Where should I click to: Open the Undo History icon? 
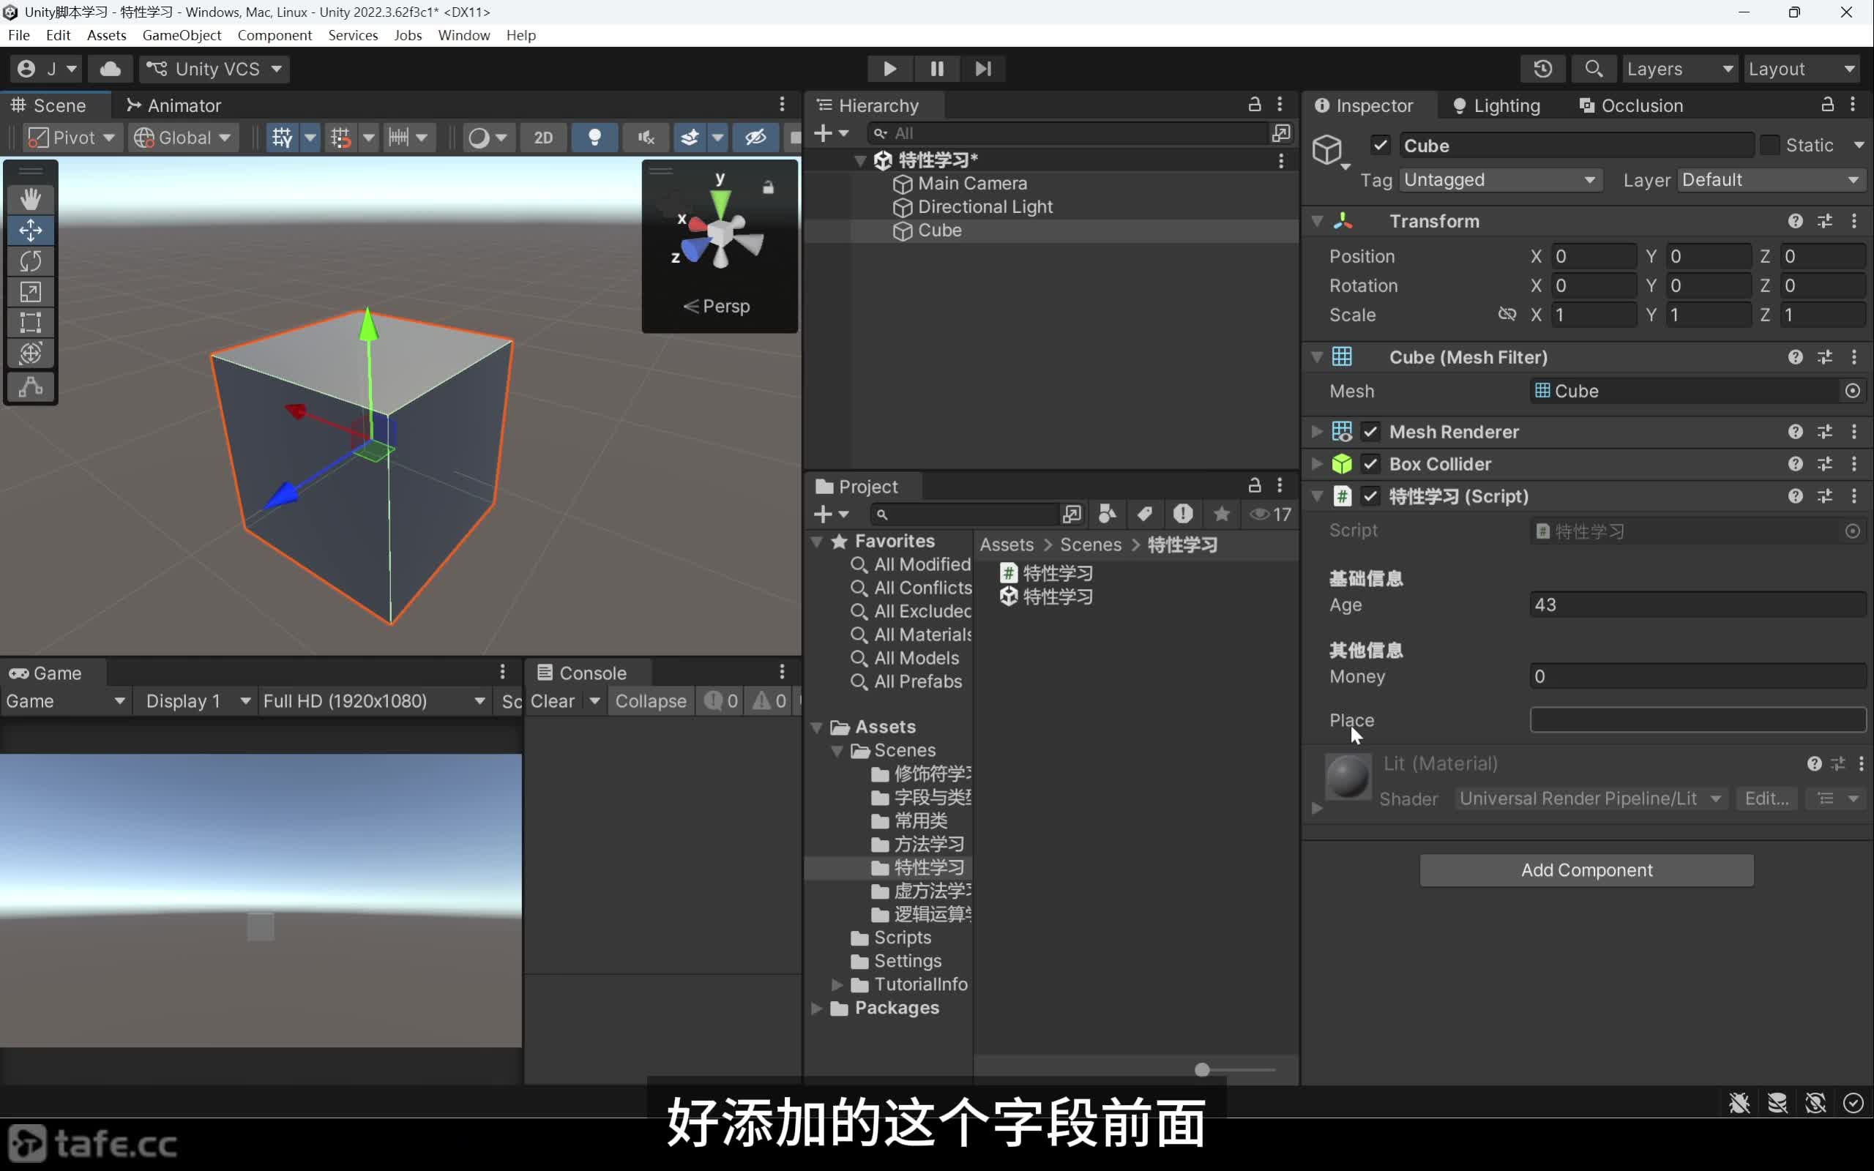click(x=1542, y=69)
